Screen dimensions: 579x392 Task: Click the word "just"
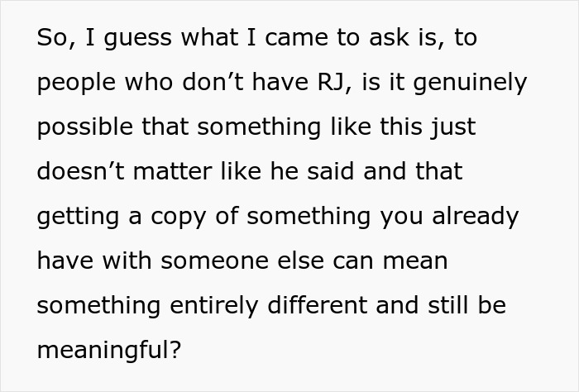[x=452, y=128]
